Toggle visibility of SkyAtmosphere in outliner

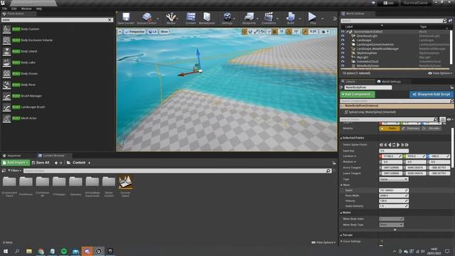[343, 53]
